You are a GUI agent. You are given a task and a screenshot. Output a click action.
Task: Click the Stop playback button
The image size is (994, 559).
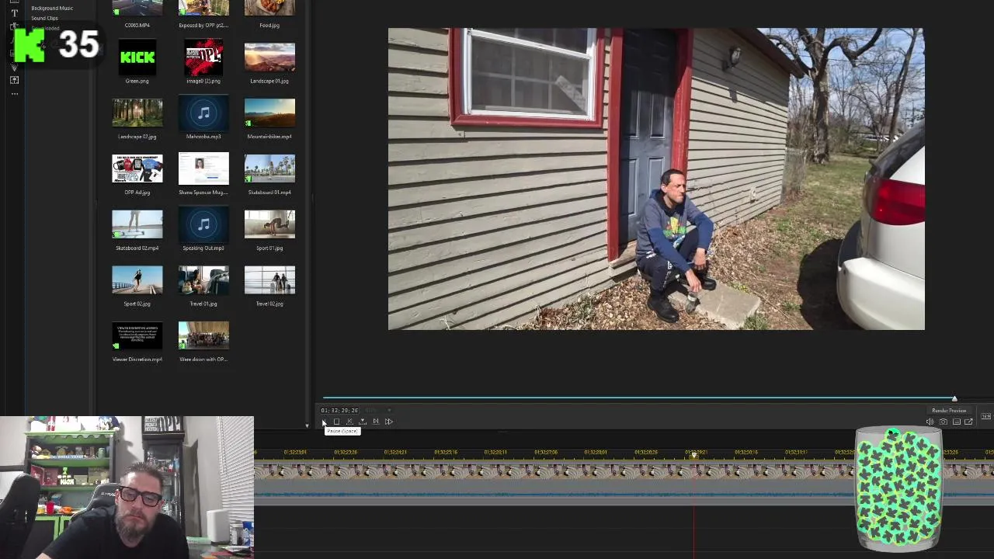[336, 422]
